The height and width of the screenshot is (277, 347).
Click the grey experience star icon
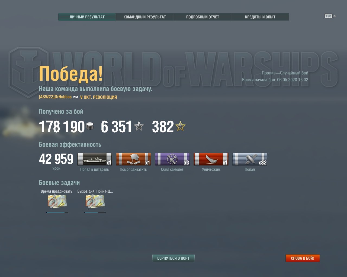[139, 126]
